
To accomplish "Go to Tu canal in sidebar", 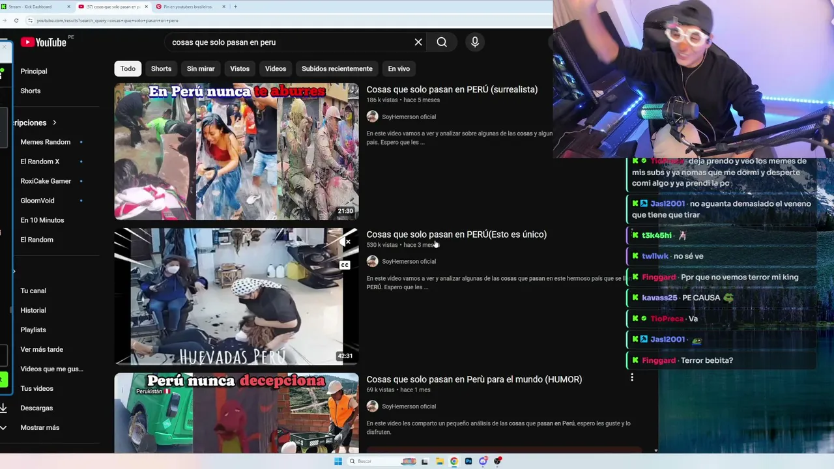I will [33, 291].
